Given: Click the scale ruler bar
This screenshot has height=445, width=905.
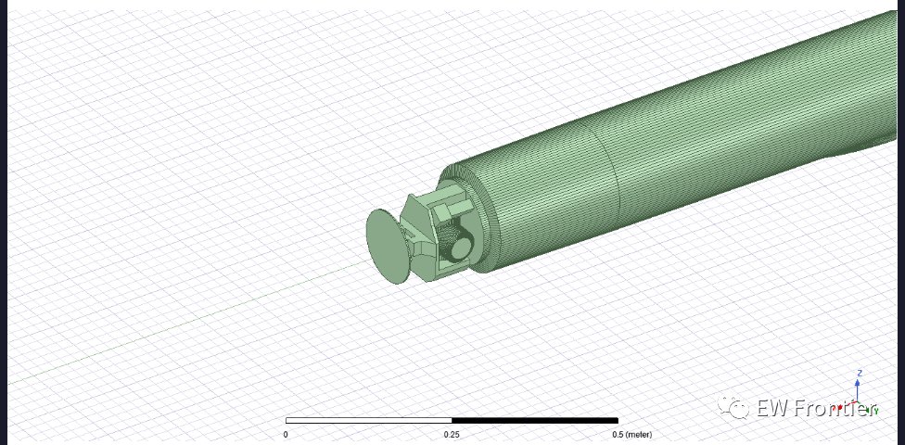Looking at the screenshot, I should pos(452,421).
